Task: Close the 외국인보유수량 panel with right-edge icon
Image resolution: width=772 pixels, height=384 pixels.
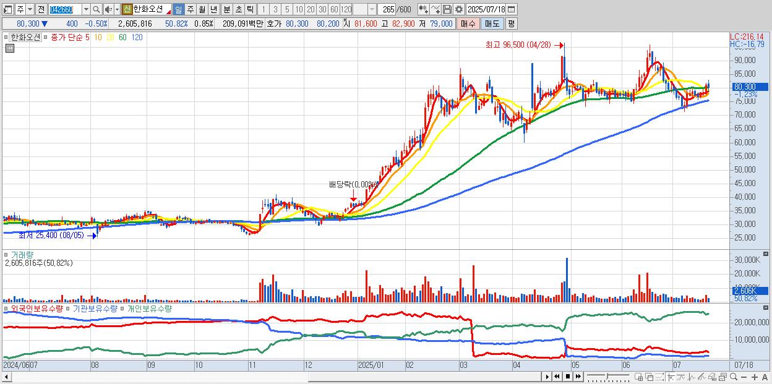Action: click(x=767, y=308)
